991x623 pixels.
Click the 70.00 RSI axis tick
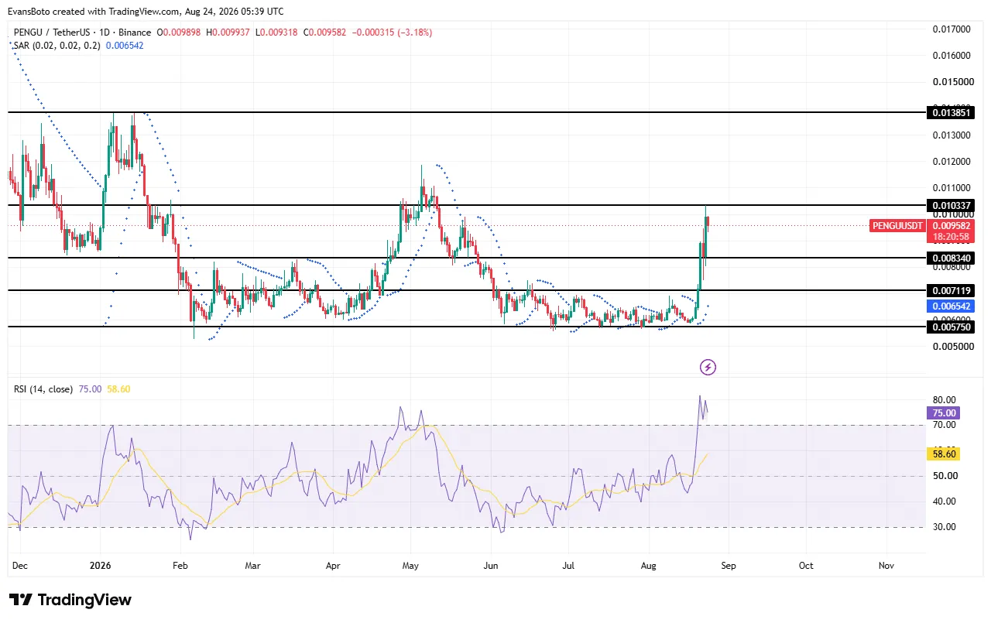pyautogui.click(x=945, y=425)
